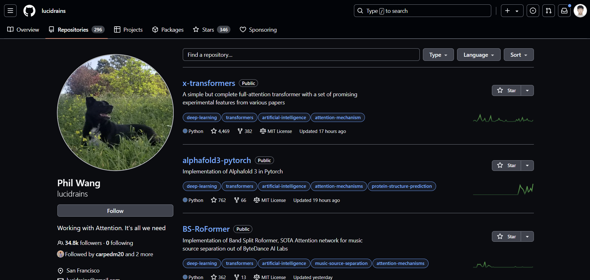
Task: Star the BS-RoFormer repository
Action: tap(506, 236)
